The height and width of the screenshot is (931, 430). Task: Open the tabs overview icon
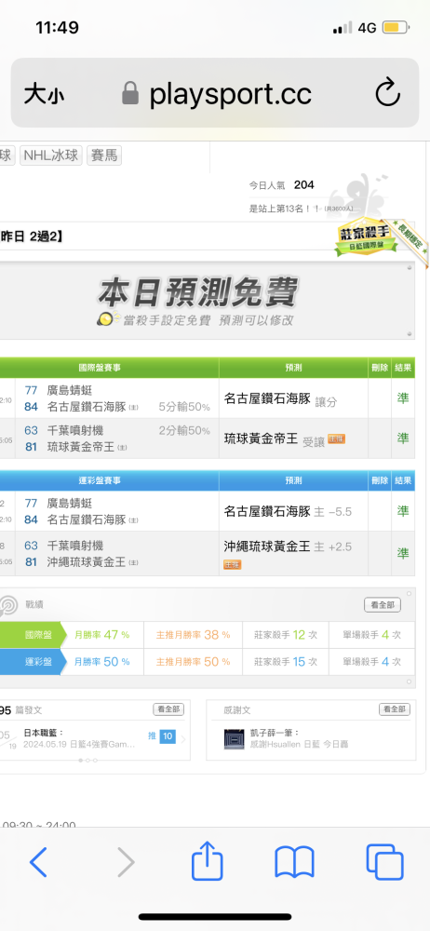coord(385,862)
